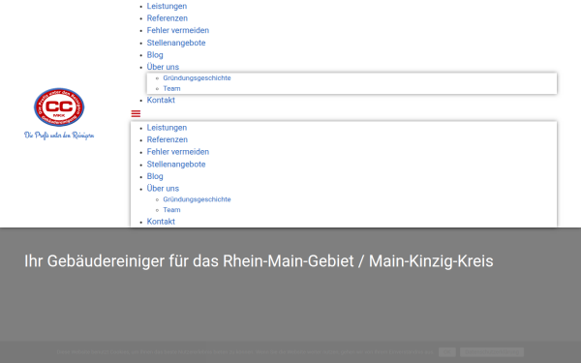Open Stellenangebote in the top navigation list
Screen dimensions: 581x363
pyautogui.click(x=176, y=43)
